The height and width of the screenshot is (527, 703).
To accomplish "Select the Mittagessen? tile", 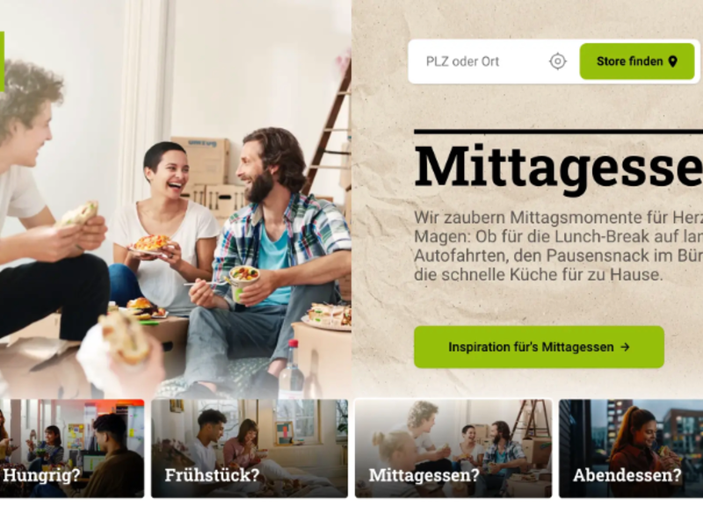I will [x=453, y=448].
